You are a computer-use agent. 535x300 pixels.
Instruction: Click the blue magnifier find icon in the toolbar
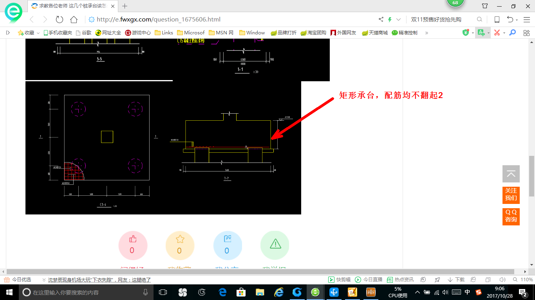[x=512, y=33]
